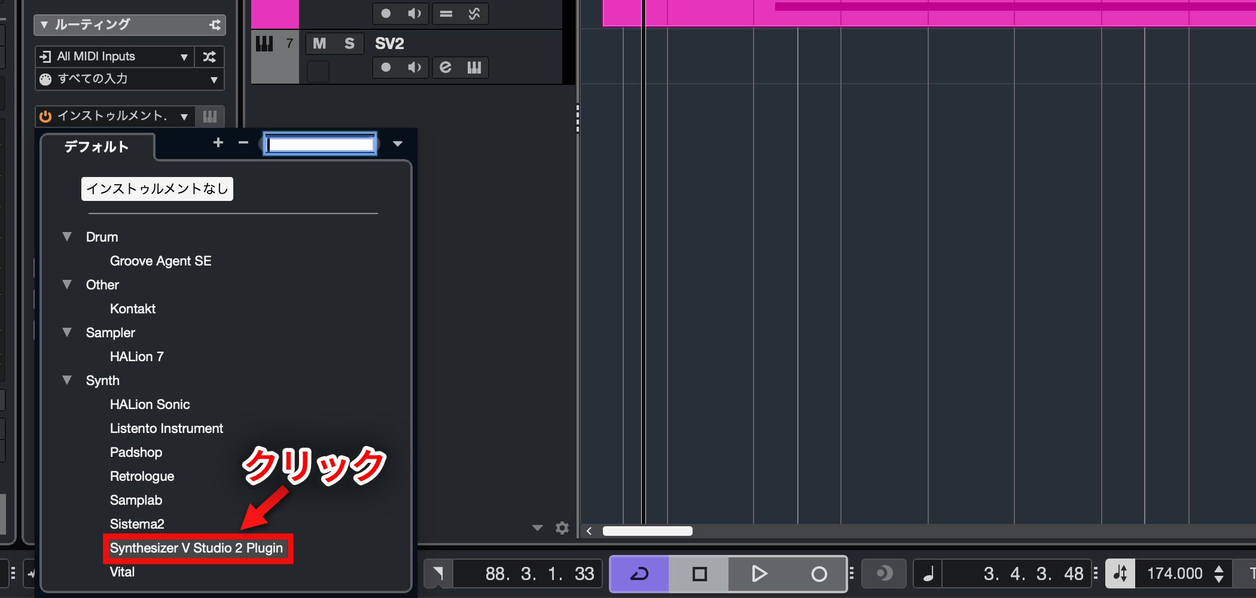Screen dimensions: 1256x598
Task: Collapse the Other category
Action: coord(67,285)
